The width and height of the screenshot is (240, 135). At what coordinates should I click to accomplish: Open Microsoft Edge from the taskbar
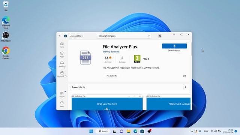(135, 131)
